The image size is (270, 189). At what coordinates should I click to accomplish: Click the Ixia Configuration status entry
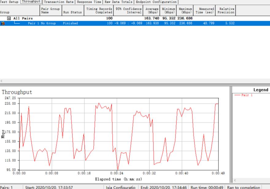pyautogui.click(x=121, y=187)
